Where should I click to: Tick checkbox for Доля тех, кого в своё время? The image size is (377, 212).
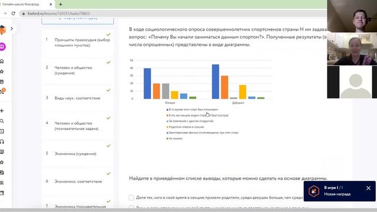pyautogui.click(x=131, y=198)
